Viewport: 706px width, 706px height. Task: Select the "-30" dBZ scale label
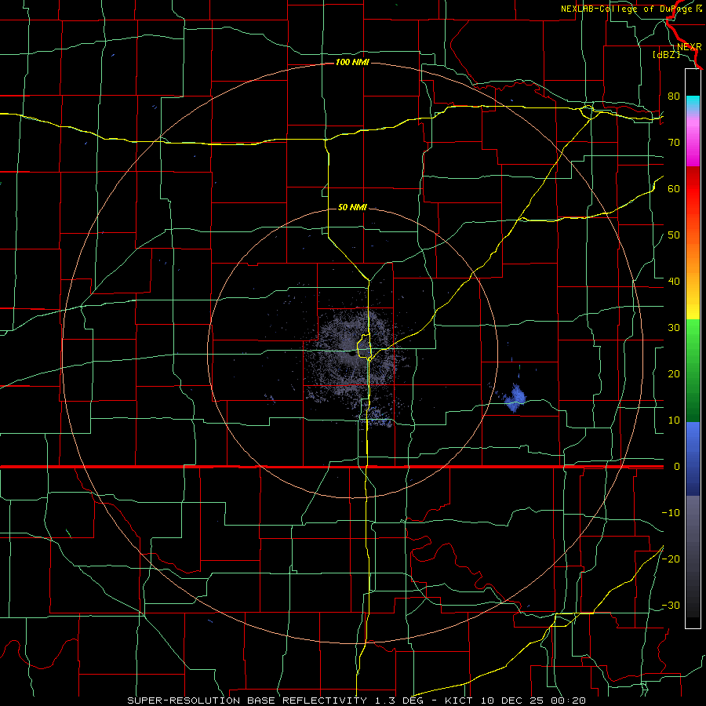point(671,605)
